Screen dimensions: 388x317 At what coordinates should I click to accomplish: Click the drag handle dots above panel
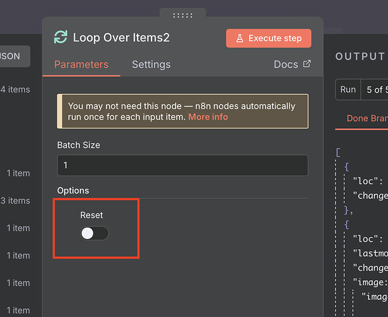coord(183,15)
